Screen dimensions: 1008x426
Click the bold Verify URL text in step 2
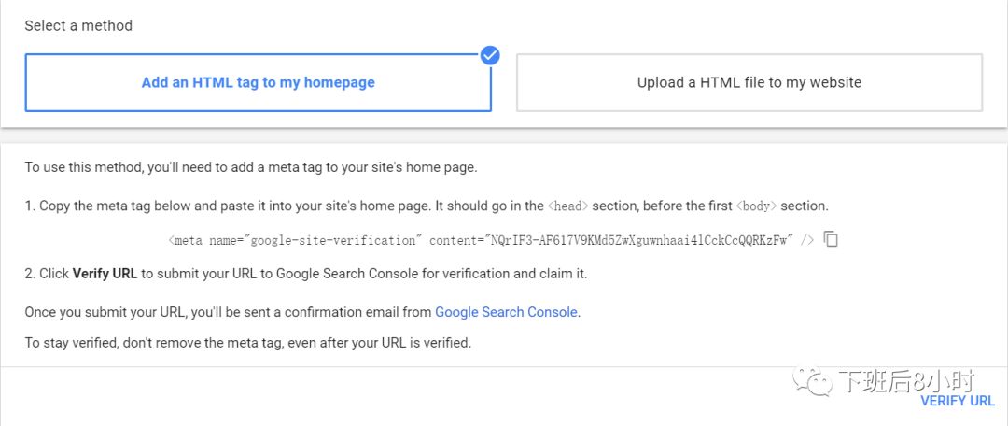point(105,274)
